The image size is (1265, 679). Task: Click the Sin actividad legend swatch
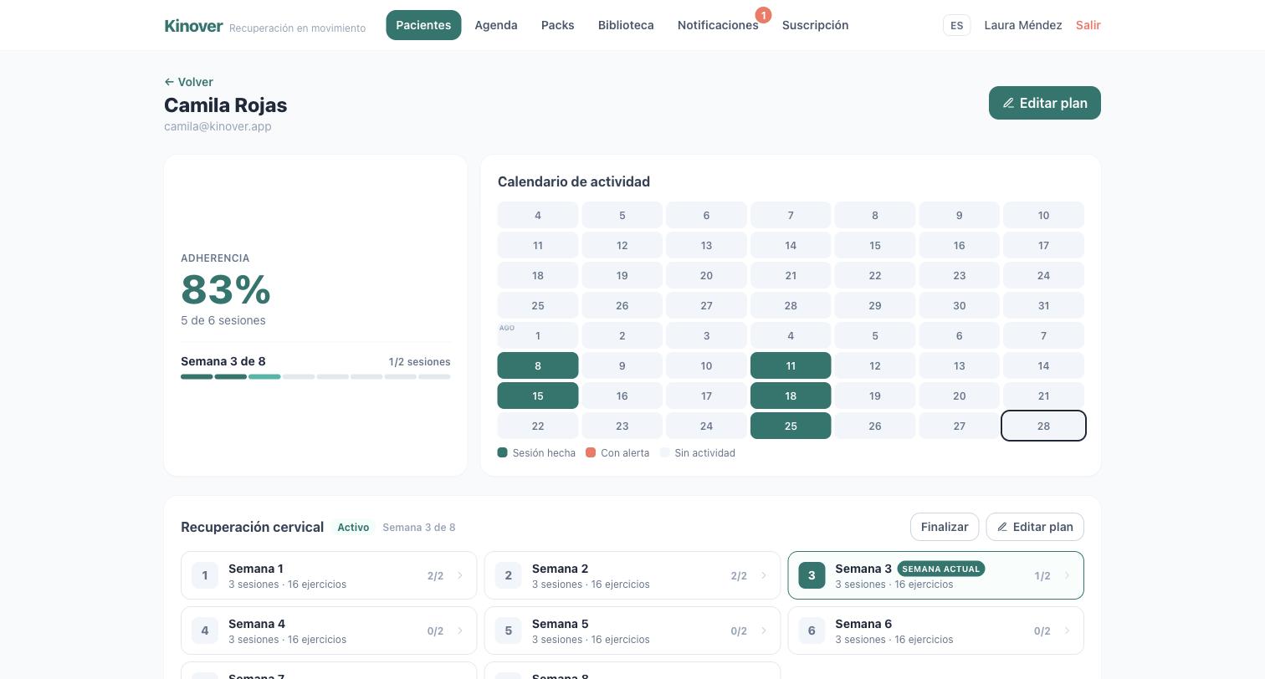[x=664, y=452]
